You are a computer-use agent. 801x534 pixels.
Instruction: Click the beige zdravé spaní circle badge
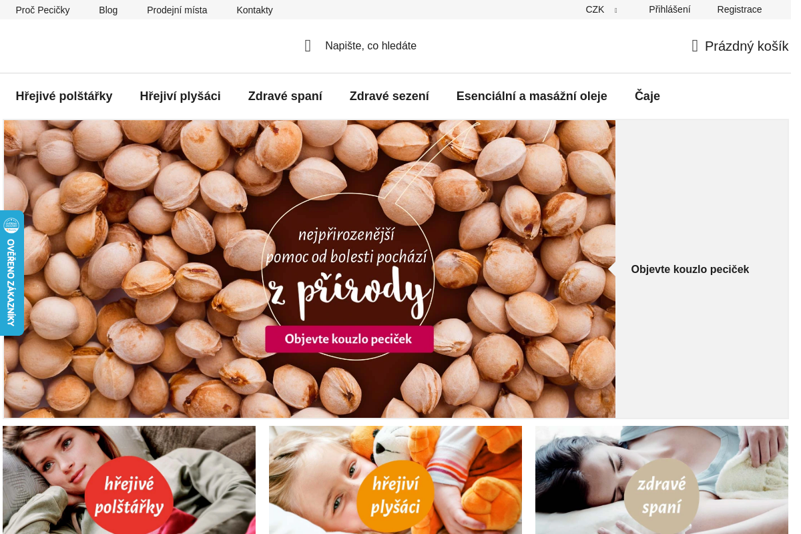click(x=661, y=497)
